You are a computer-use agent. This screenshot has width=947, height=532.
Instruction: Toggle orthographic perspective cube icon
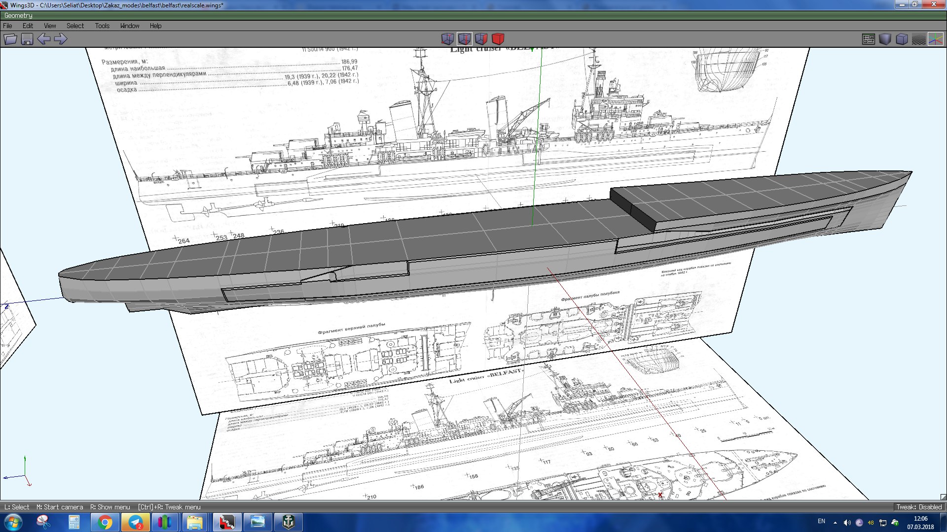pyautogui.click(x=902, y=39)
